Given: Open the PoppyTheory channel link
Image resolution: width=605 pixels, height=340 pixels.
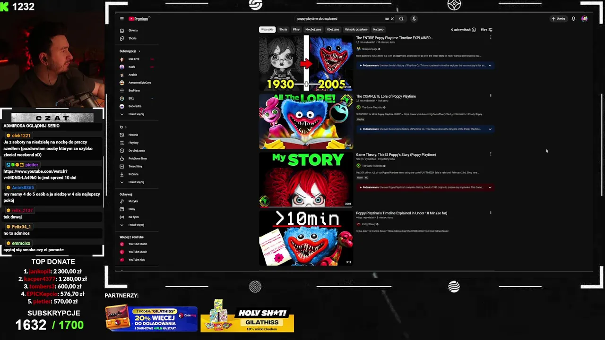Looking at the screenshot, I should click(x=368, y=224).
